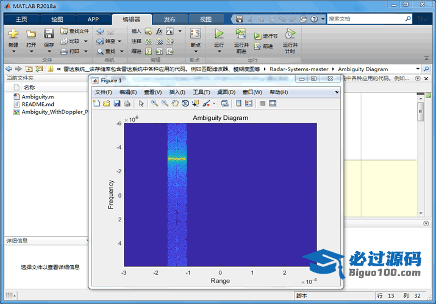Open the address bar path dropdown arrow
Image resolution: width=436 pixels, height=304 pixels.
pos(418,69)
